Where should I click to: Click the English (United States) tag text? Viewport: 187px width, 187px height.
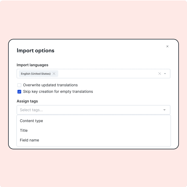click(36, 74)
